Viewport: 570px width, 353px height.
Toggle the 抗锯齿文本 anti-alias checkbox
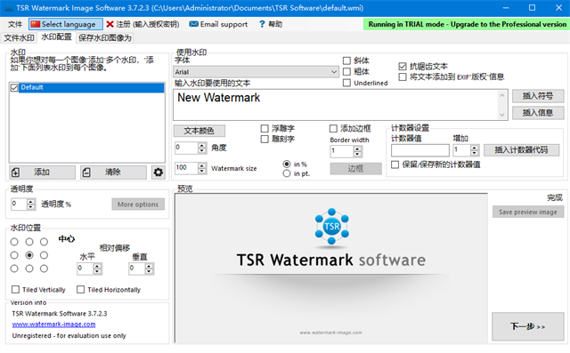403,67
